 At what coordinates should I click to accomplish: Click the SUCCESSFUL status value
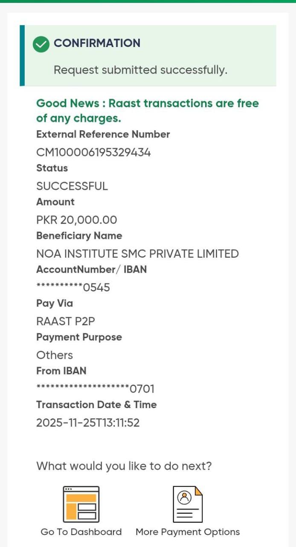pos(72,186)
